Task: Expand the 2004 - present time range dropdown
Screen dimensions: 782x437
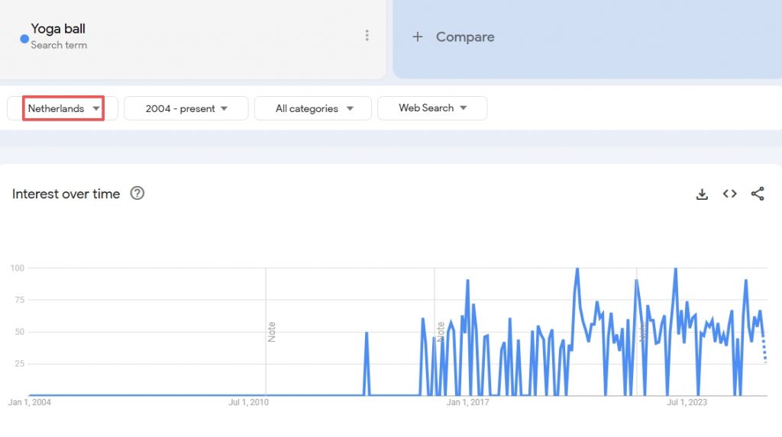Action: pos(186,108)
